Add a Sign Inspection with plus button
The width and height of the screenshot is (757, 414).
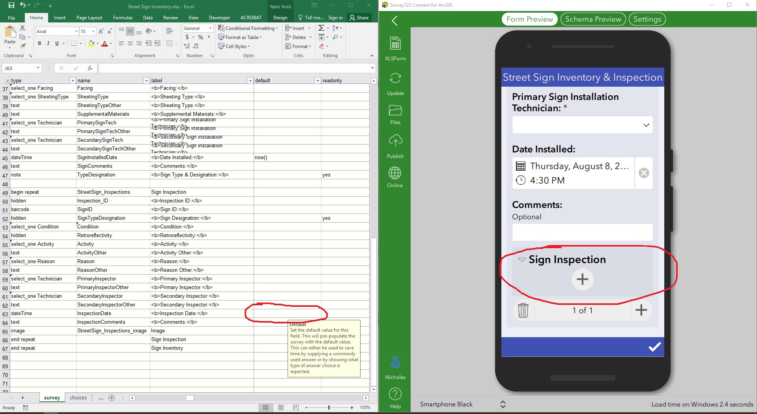[583, 280]
